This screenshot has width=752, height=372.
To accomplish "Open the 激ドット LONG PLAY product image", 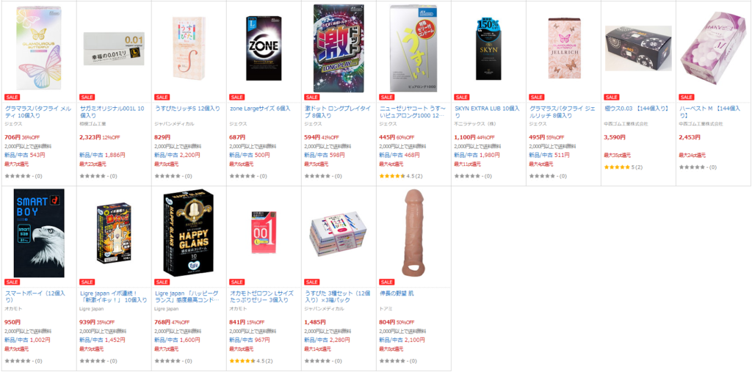I will tap(339, 48).
